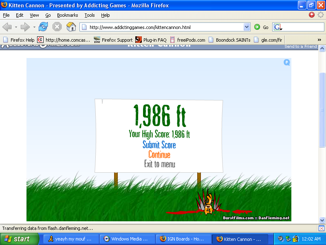Click the speaker-like tray icon
This screenshot has height=245, width=326.
(x=281, y=239)
